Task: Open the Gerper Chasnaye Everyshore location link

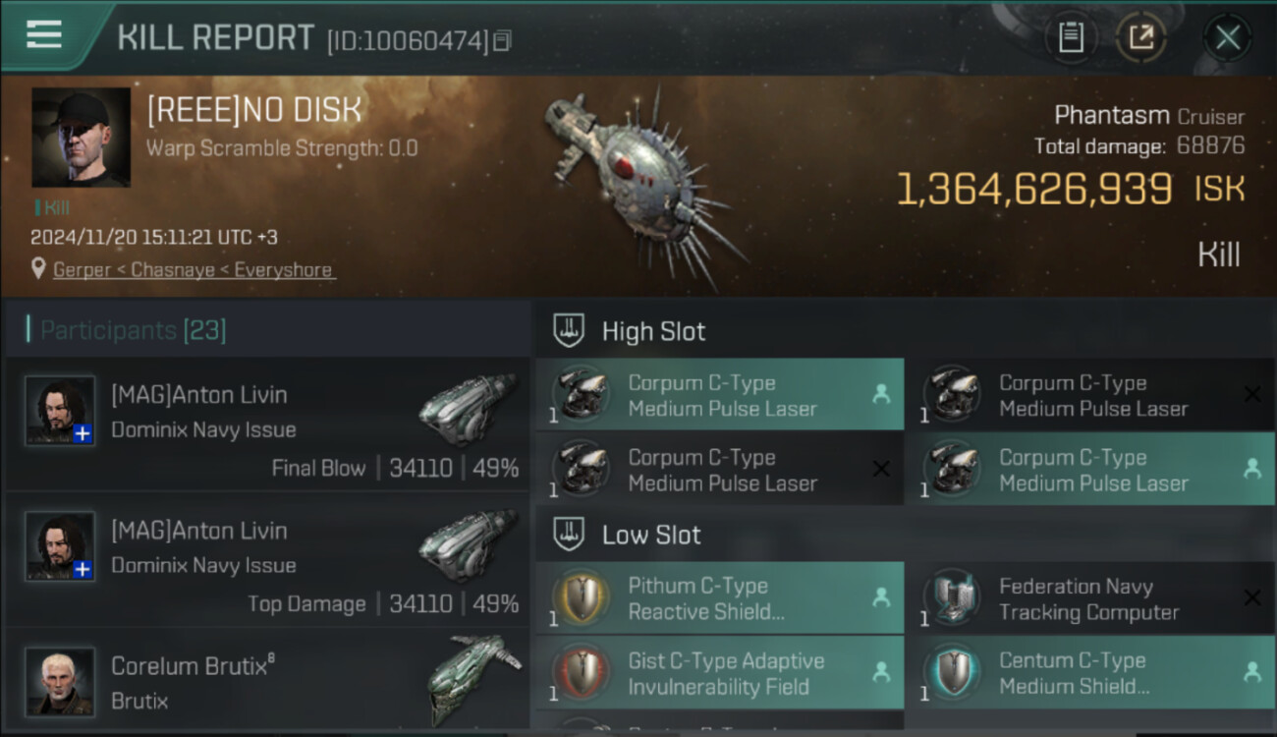Action: click(x=194, y=269)
